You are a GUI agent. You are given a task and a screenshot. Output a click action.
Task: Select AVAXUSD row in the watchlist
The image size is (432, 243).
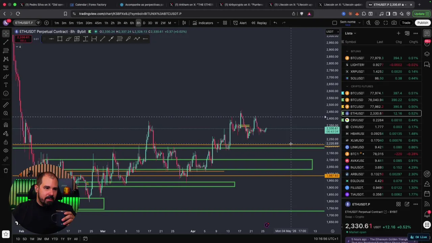382,161
